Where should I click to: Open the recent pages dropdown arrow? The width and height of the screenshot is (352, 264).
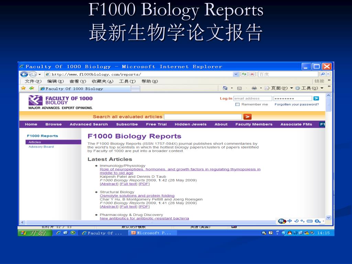[40, 74]
